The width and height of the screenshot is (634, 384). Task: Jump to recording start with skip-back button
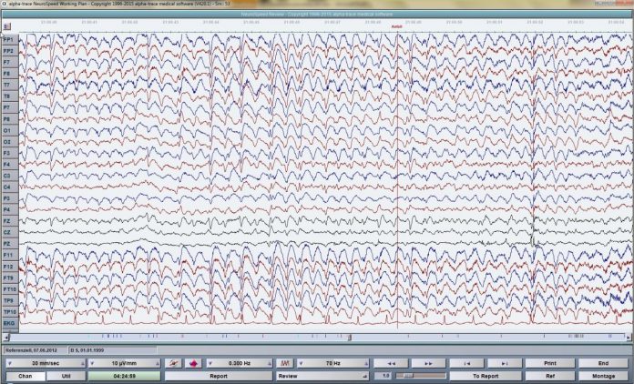point(467,363)
